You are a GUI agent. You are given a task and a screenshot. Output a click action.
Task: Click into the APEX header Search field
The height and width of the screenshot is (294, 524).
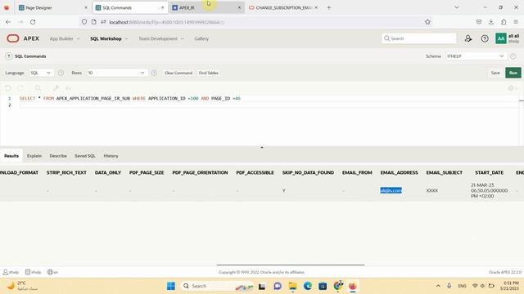click(419, 38)
